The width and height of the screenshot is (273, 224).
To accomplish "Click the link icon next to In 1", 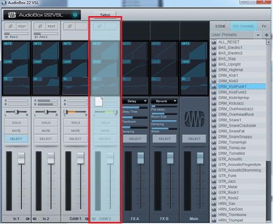I will click(x=27, y=219).
